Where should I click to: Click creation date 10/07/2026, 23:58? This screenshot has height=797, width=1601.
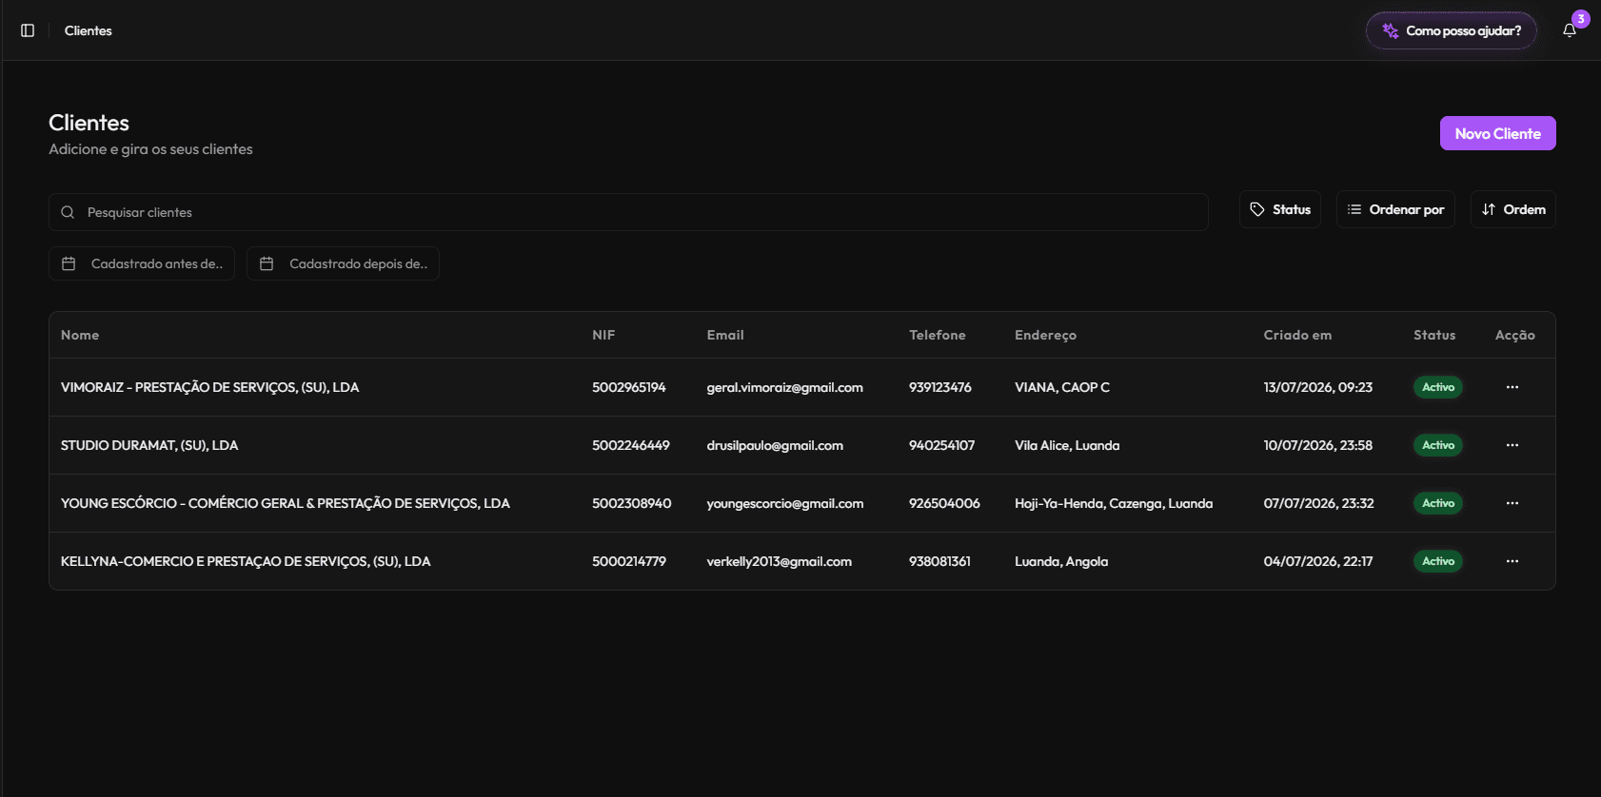pyautogui.click(x=1318, y=445)
